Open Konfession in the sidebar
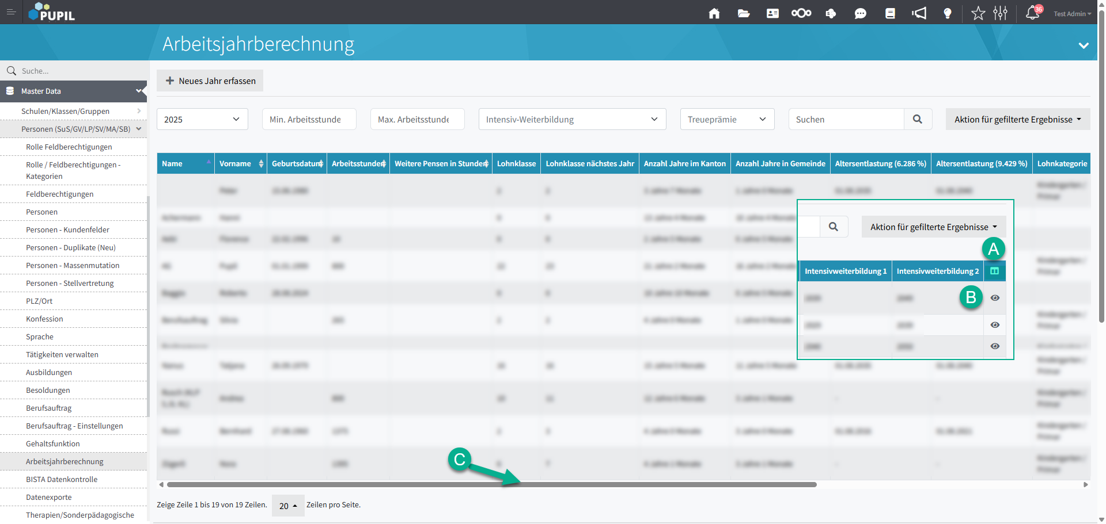The height and width of the screenshot is (524, 1106). 44,319
